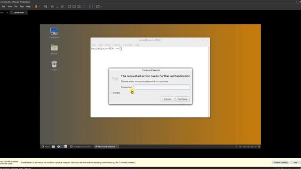The image size is (301, 169).
Task: Click the guest tray network icon
Action: coord(236,146)
